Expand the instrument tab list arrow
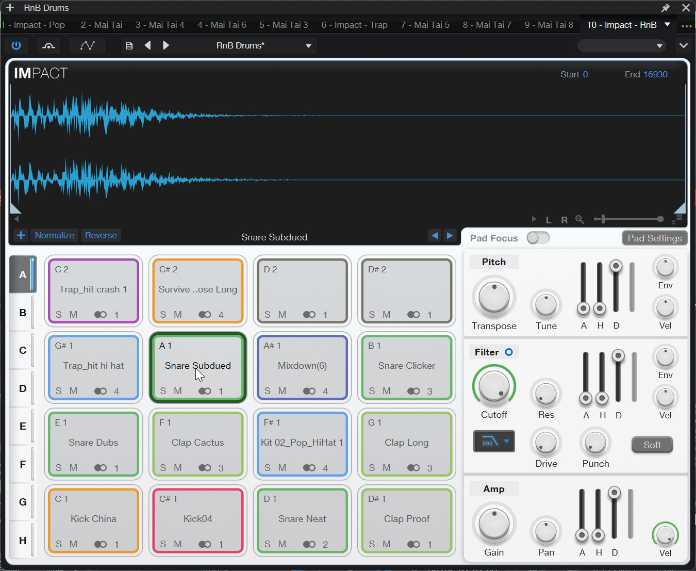Viewport: 696px width, 571px height. coord(667,25)
